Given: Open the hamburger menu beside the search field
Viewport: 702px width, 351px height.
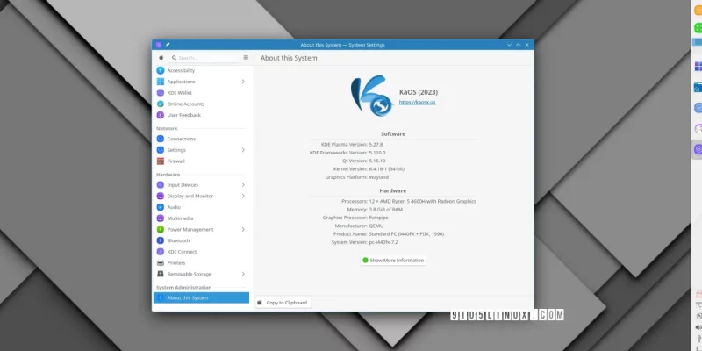Looking at the screenshot, I should click(246, 57).
